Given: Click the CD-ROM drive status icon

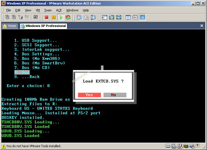Looking at the screenshot, I should click(174, 146).
